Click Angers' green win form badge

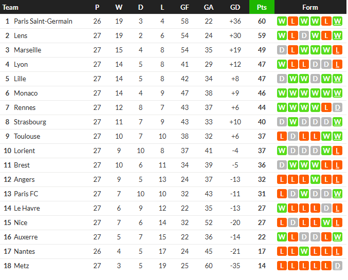coord(315,179)
